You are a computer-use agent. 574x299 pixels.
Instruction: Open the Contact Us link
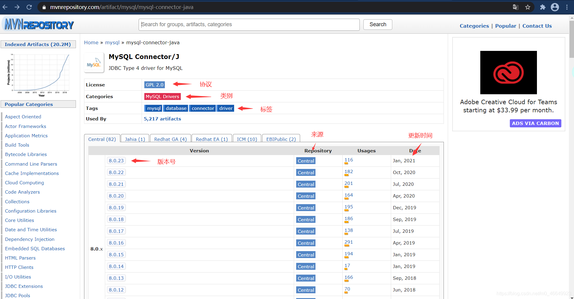[x=537, y=26]
